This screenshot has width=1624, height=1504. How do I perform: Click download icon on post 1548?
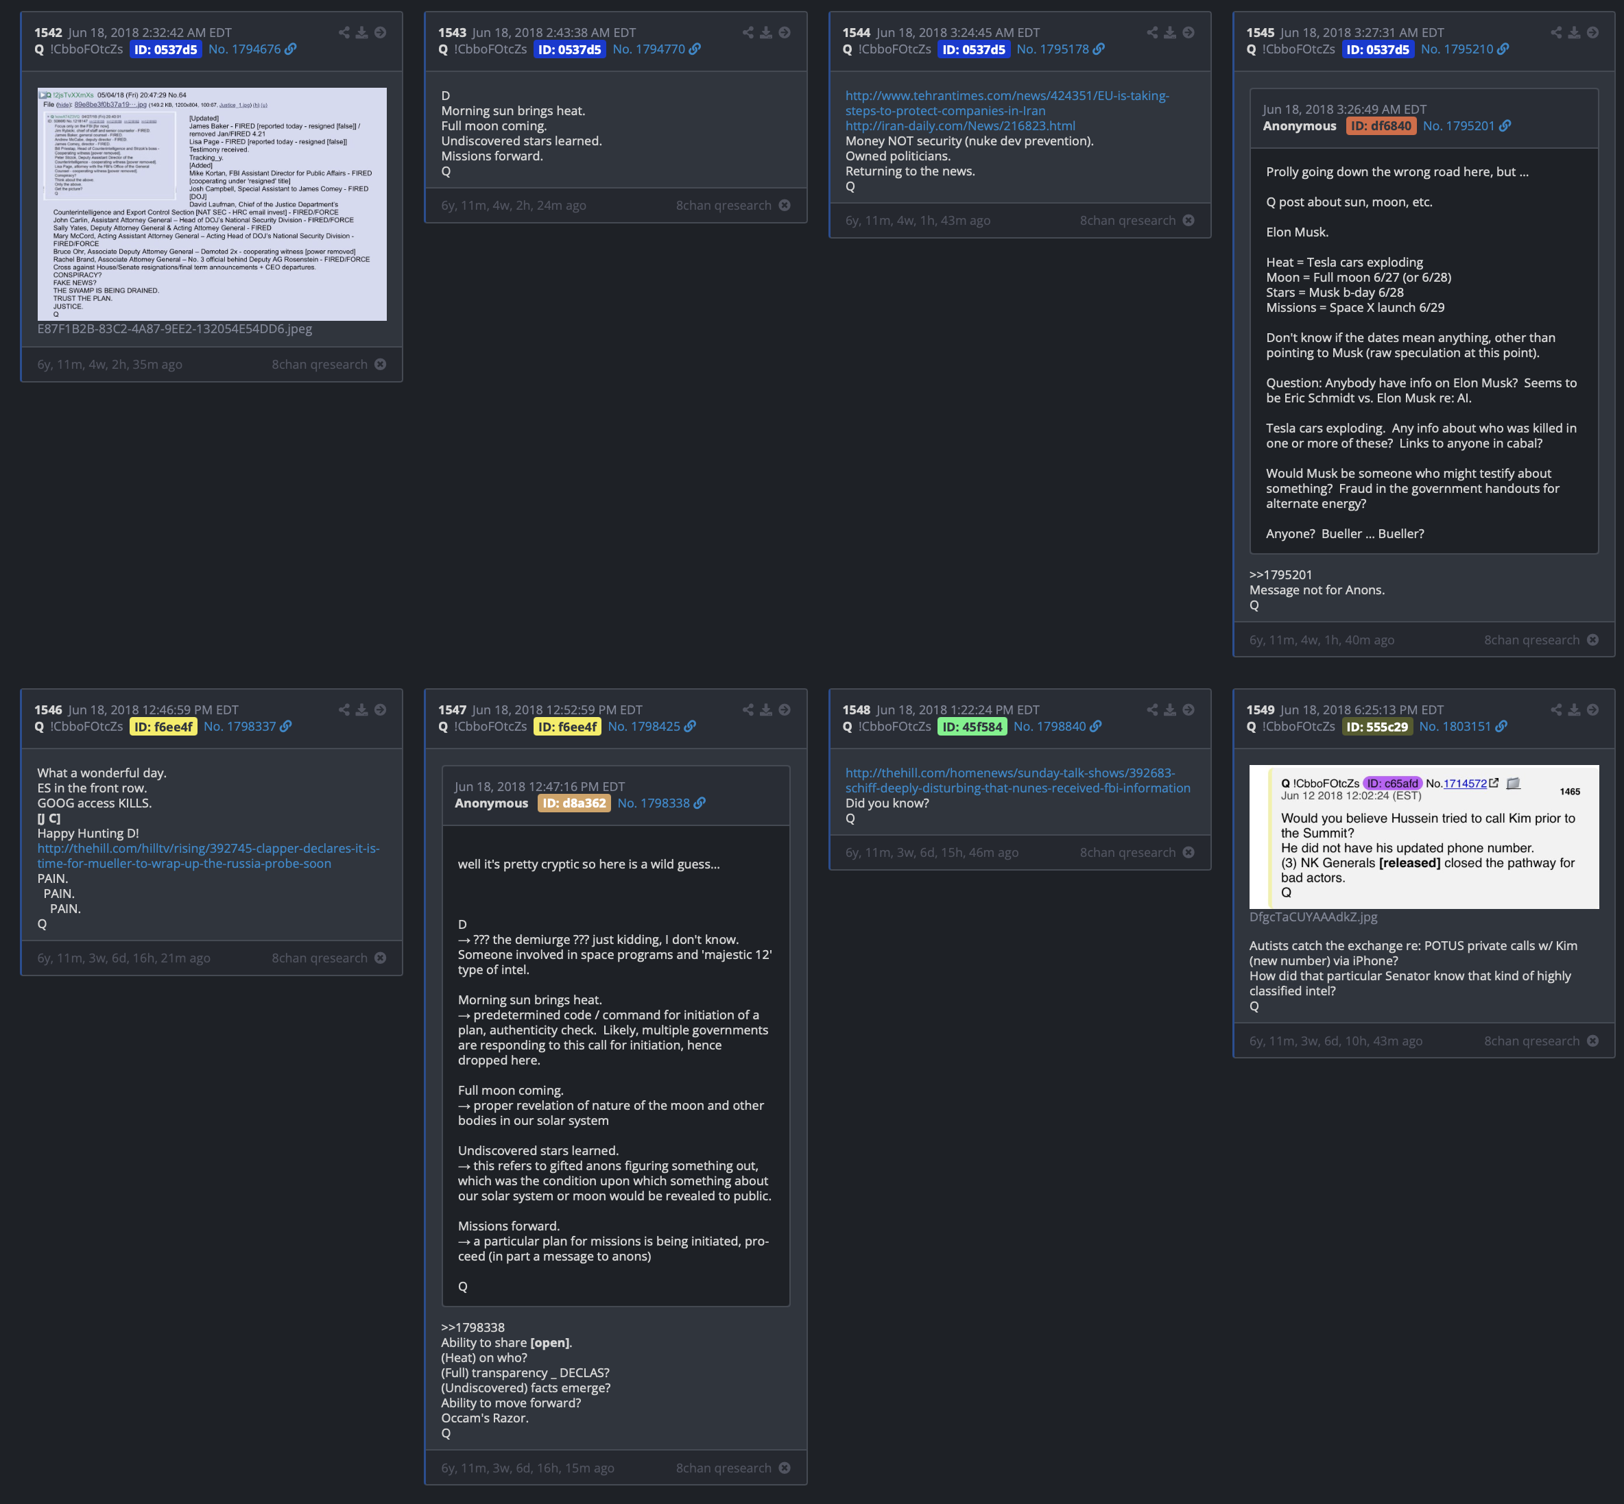[1170, 709]
